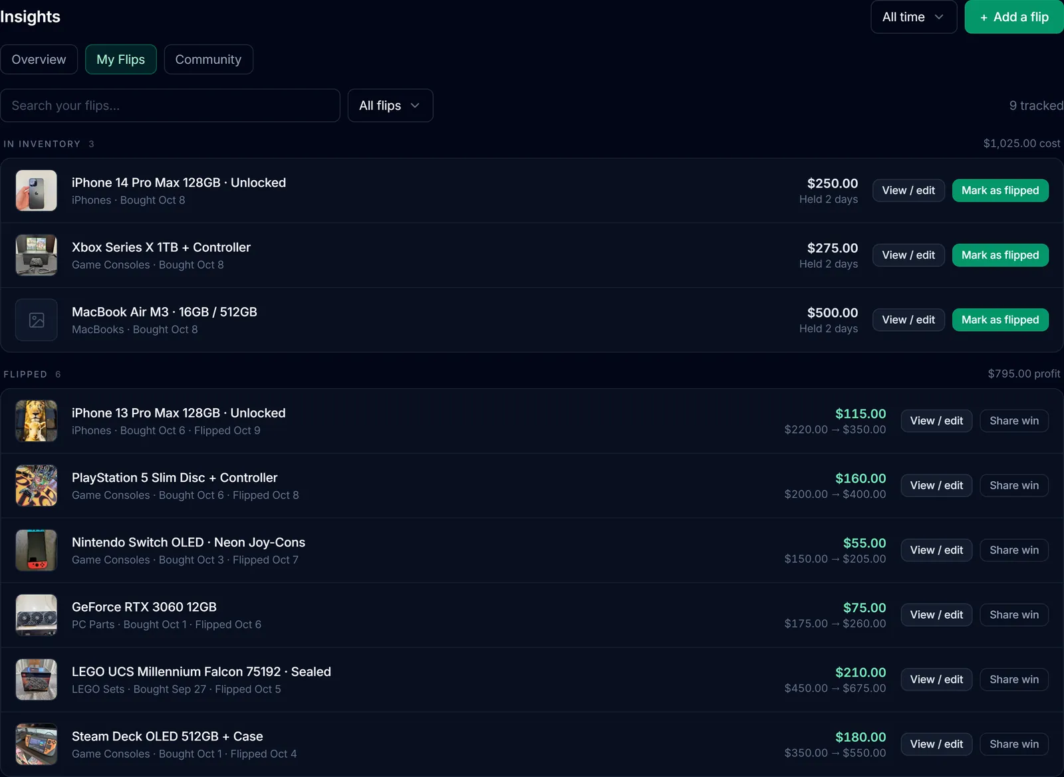View / edit the LEGO Millennium Falcon flip

[936, 679]
